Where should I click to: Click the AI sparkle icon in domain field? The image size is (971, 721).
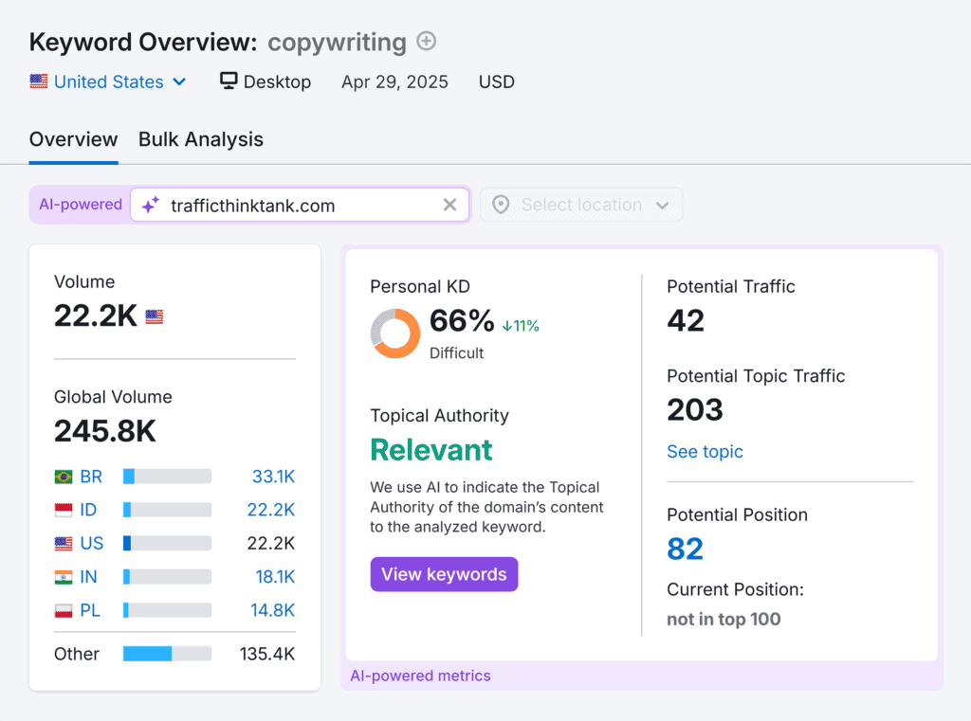click(x=151, y=205)
